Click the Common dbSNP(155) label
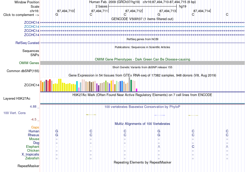 23,71
